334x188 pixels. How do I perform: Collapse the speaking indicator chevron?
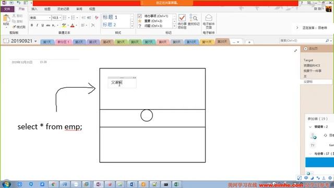(x=297, y=28)
